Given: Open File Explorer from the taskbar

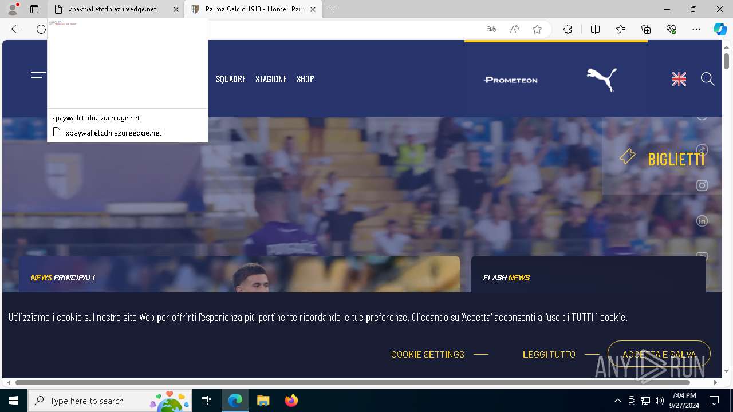Looking at the screenshot, I should click(x=263, y=401).
